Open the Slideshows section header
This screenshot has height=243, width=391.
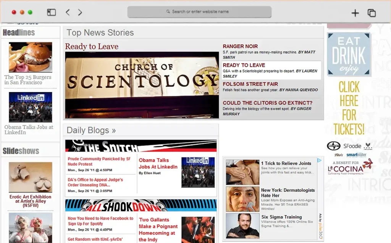(21, 151)
